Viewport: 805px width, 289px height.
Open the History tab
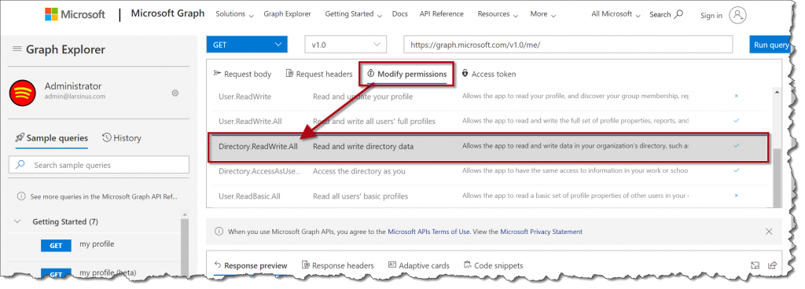click(x=122, y=138)
